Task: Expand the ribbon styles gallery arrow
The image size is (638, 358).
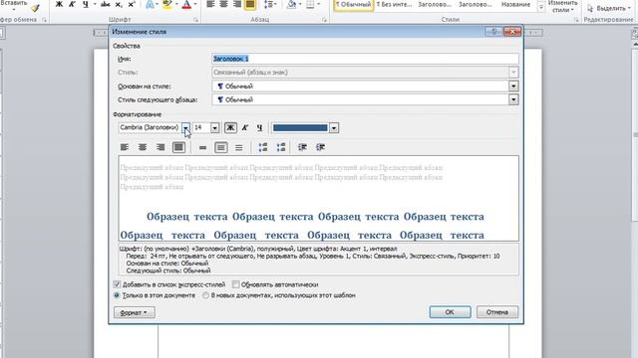Action: pos(540,7)
